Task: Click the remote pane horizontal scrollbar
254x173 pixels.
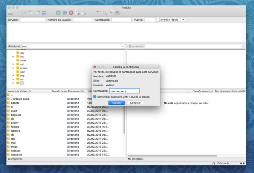Action: [x=172, y=156]
